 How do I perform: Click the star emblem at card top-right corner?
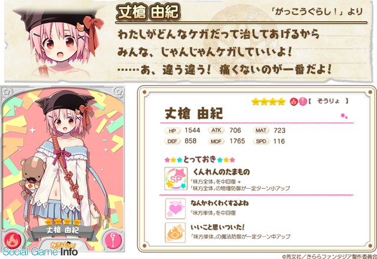point(118,91)
